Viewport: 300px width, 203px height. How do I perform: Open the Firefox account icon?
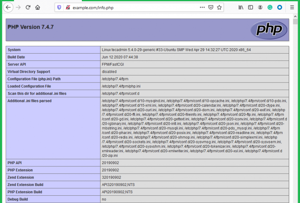260,7
